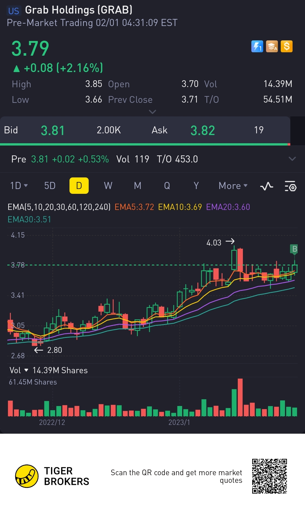Tap the blue lightning quick-trade icon
The image size is (305, 519).
pyautogui.click(x=257, y=46)
